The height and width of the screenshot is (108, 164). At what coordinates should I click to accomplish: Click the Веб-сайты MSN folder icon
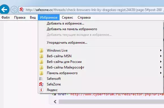click(x=41, y=56)
